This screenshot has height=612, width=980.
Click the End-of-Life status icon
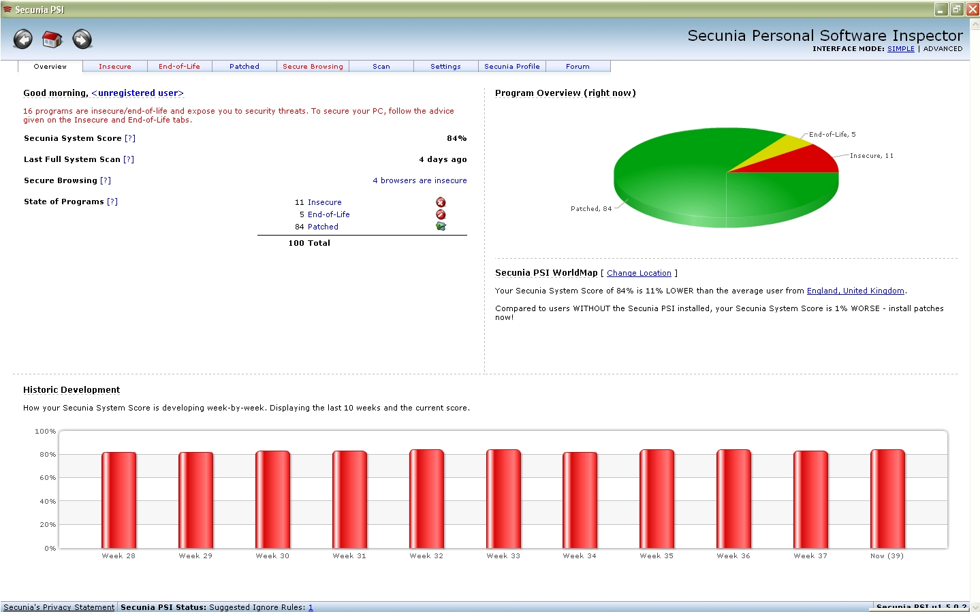coord(441,214)
